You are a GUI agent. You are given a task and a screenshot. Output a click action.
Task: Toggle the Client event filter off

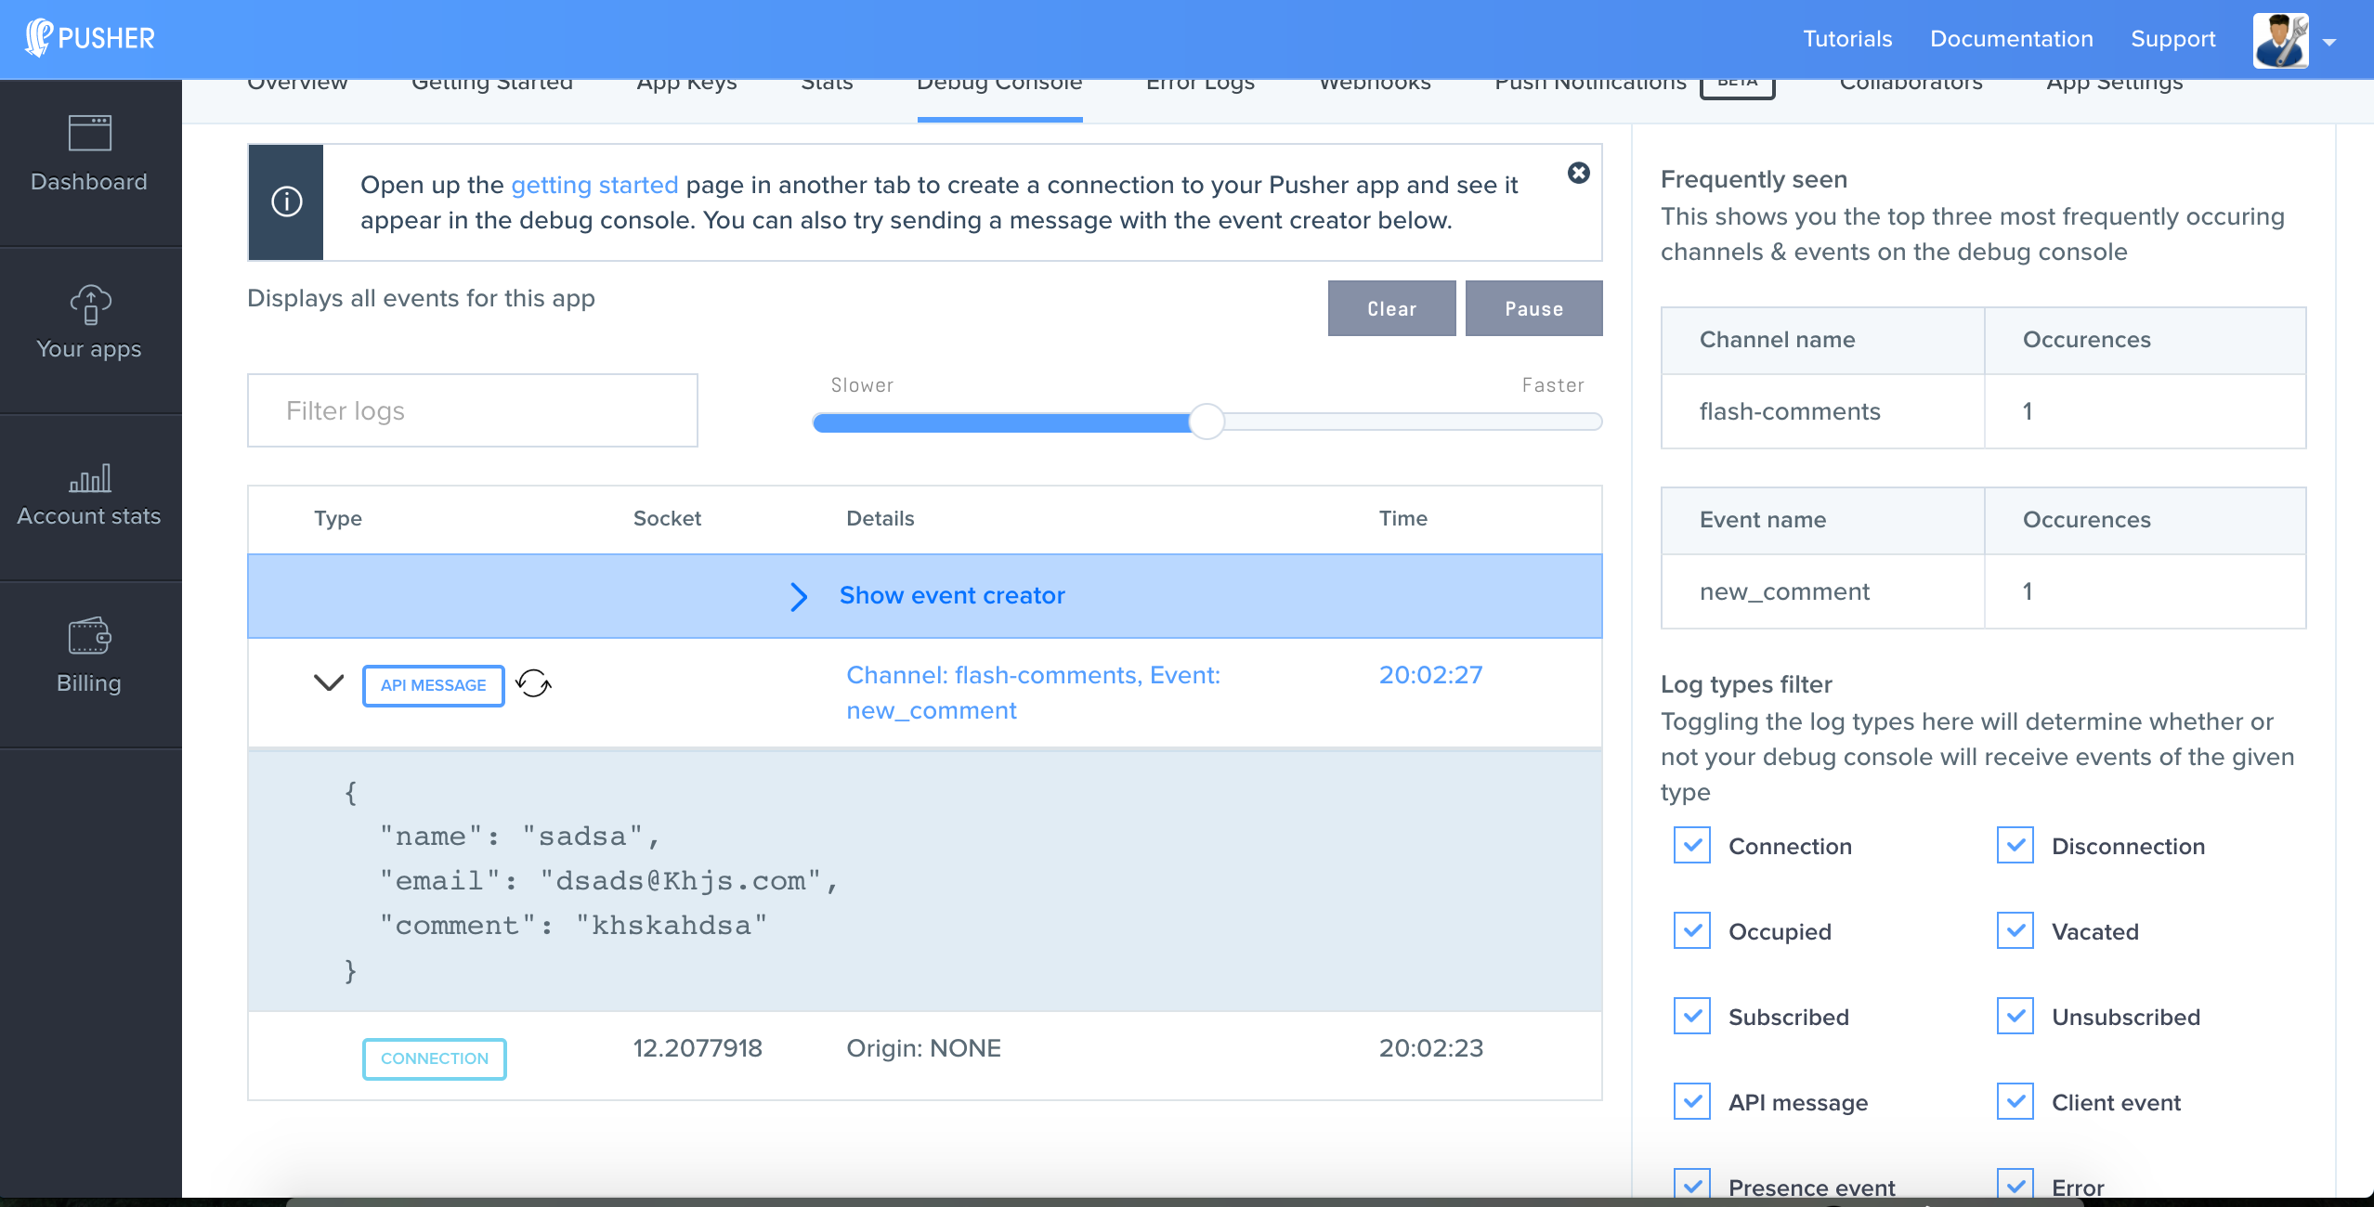pyautogui.click(x=2015, y=1102)
